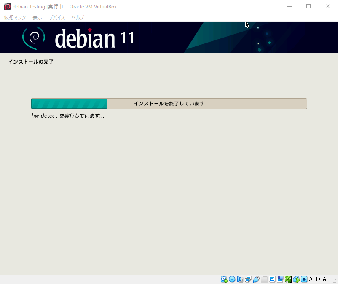This screenshot has width=338, height=284.
Task: Minimize the VirtualBox window
Action: pos(290,6)
